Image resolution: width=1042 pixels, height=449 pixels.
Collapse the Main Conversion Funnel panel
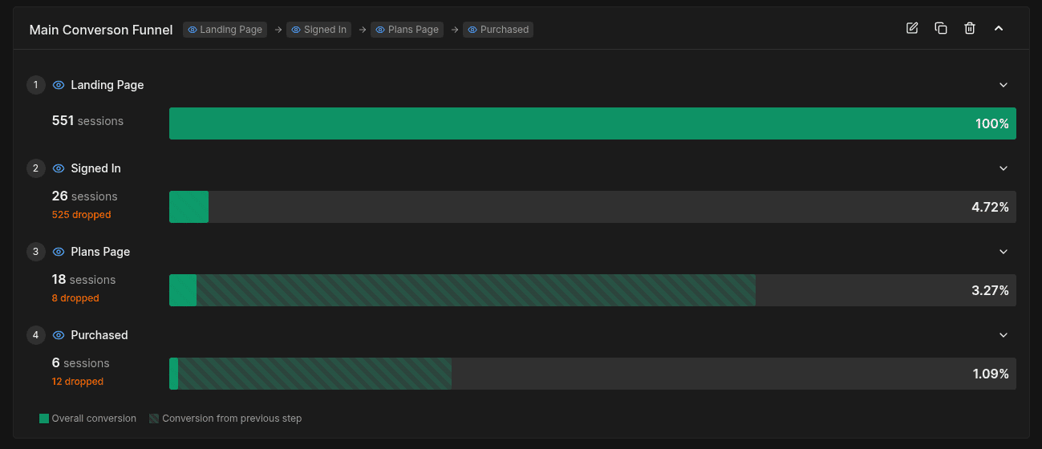999,28
